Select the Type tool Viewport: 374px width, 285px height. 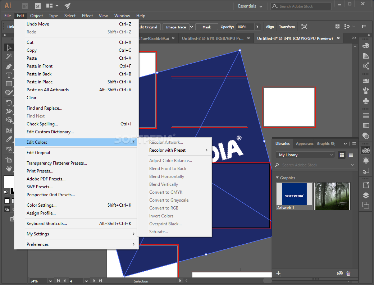tap(9, 75)
